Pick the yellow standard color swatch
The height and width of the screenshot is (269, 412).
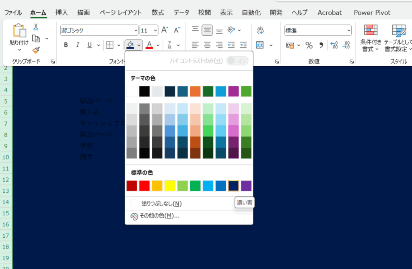pos(170,185)
